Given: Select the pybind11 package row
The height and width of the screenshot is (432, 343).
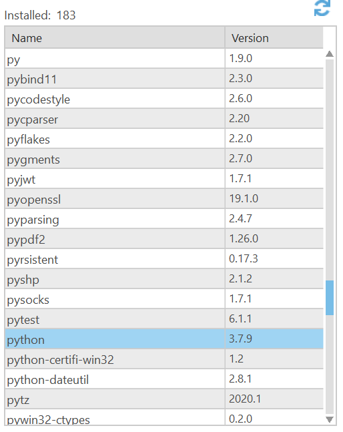Looking at the screenshot, I should pos(164,79).
